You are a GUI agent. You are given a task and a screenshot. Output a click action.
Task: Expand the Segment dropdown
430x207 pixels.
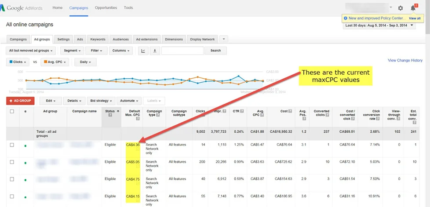pyautogui.click(x=71, y=51)
